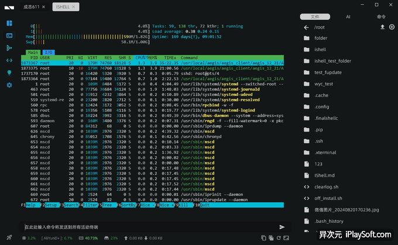Open the branching nodes icon in the sidebar
This screenshot has height=245, width=398.
point(9,48)
